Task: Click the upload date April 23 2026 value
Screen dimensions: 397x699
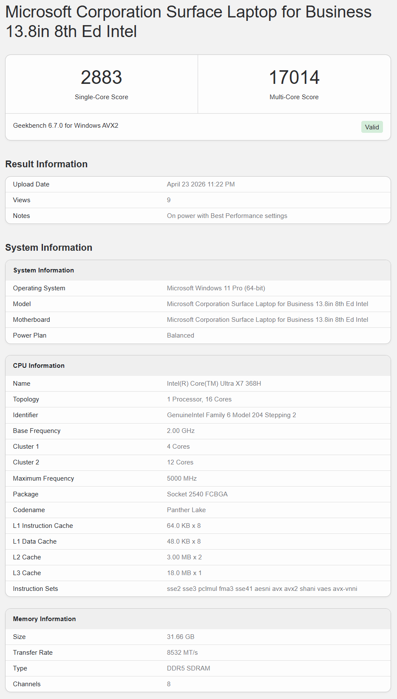Action: (201, 184)
